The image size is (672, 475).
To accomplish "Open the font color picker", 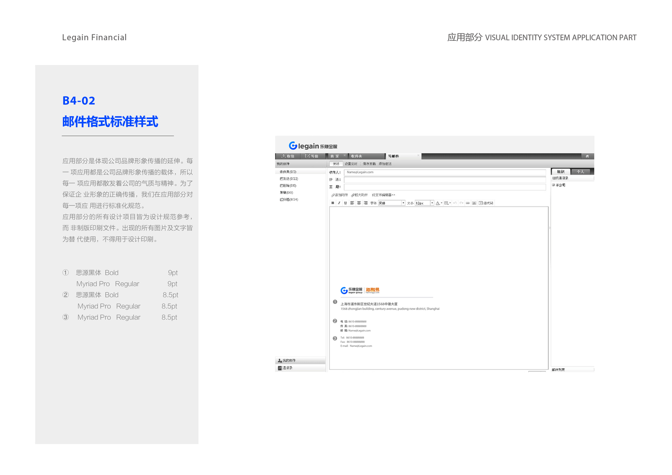I will pyautogui.click(x=439, y=203).
